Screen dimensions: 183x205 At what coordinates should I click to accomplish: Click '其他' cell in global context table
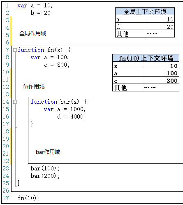point(130,34)
